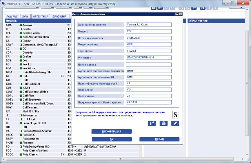Click the Модель field containing TOU
This screenshot has height=163, width=251.
[149, 31]
